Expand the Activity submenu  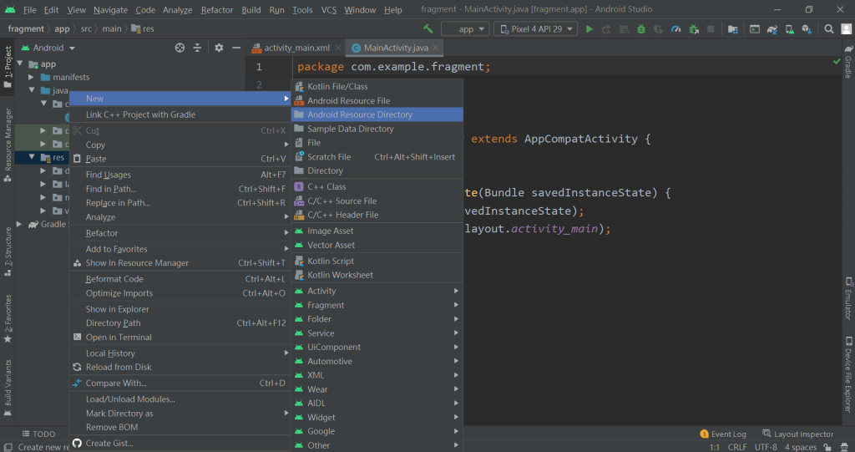click(377, 291)
